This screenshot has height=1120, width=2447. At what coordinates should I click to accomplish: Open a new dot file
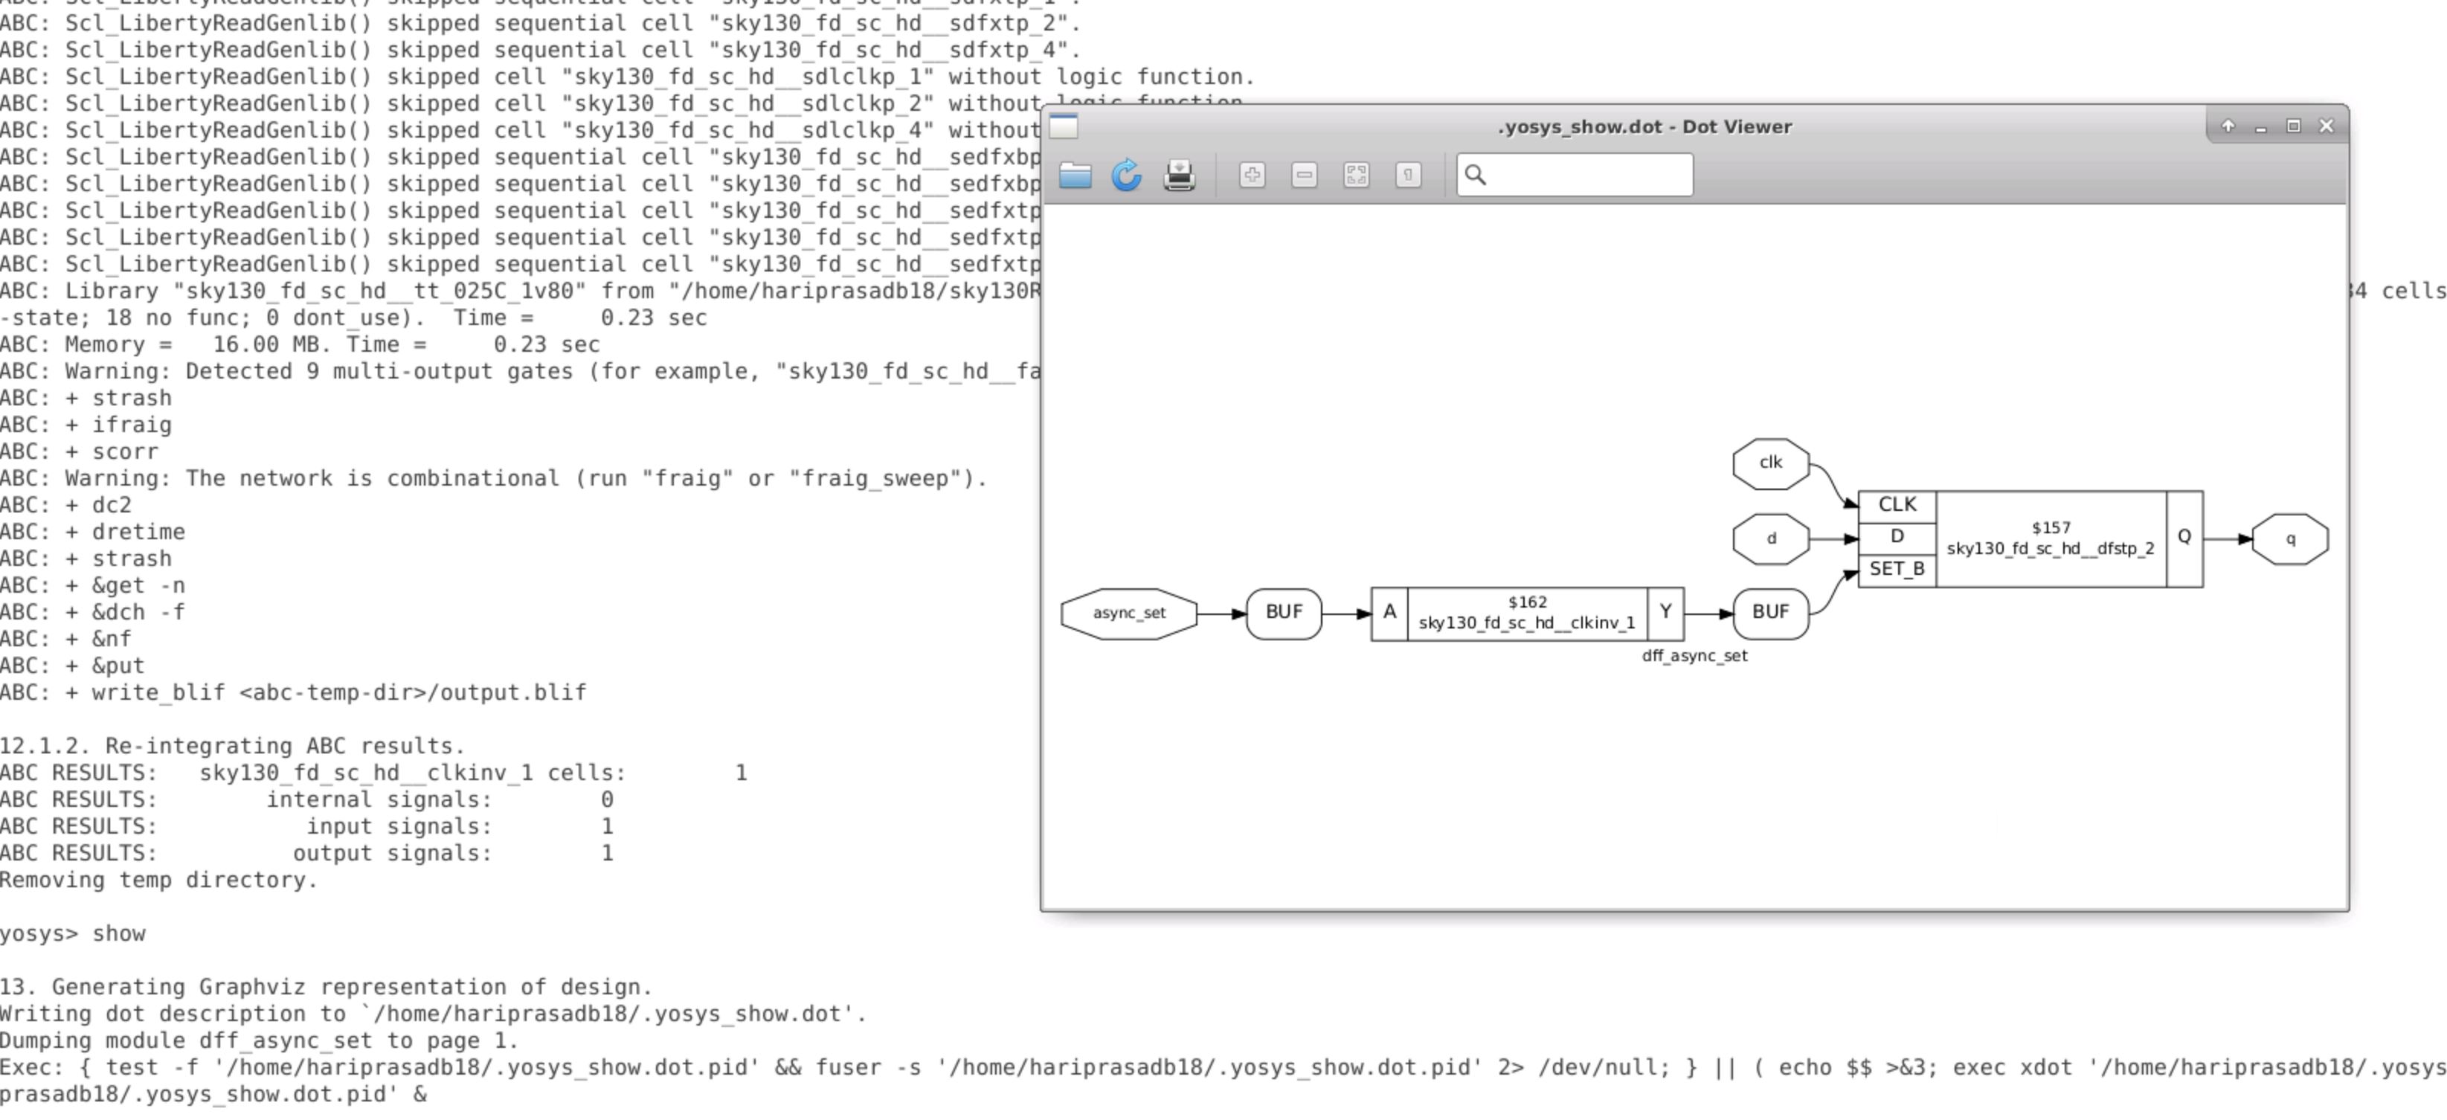(x=1076, y=175)
